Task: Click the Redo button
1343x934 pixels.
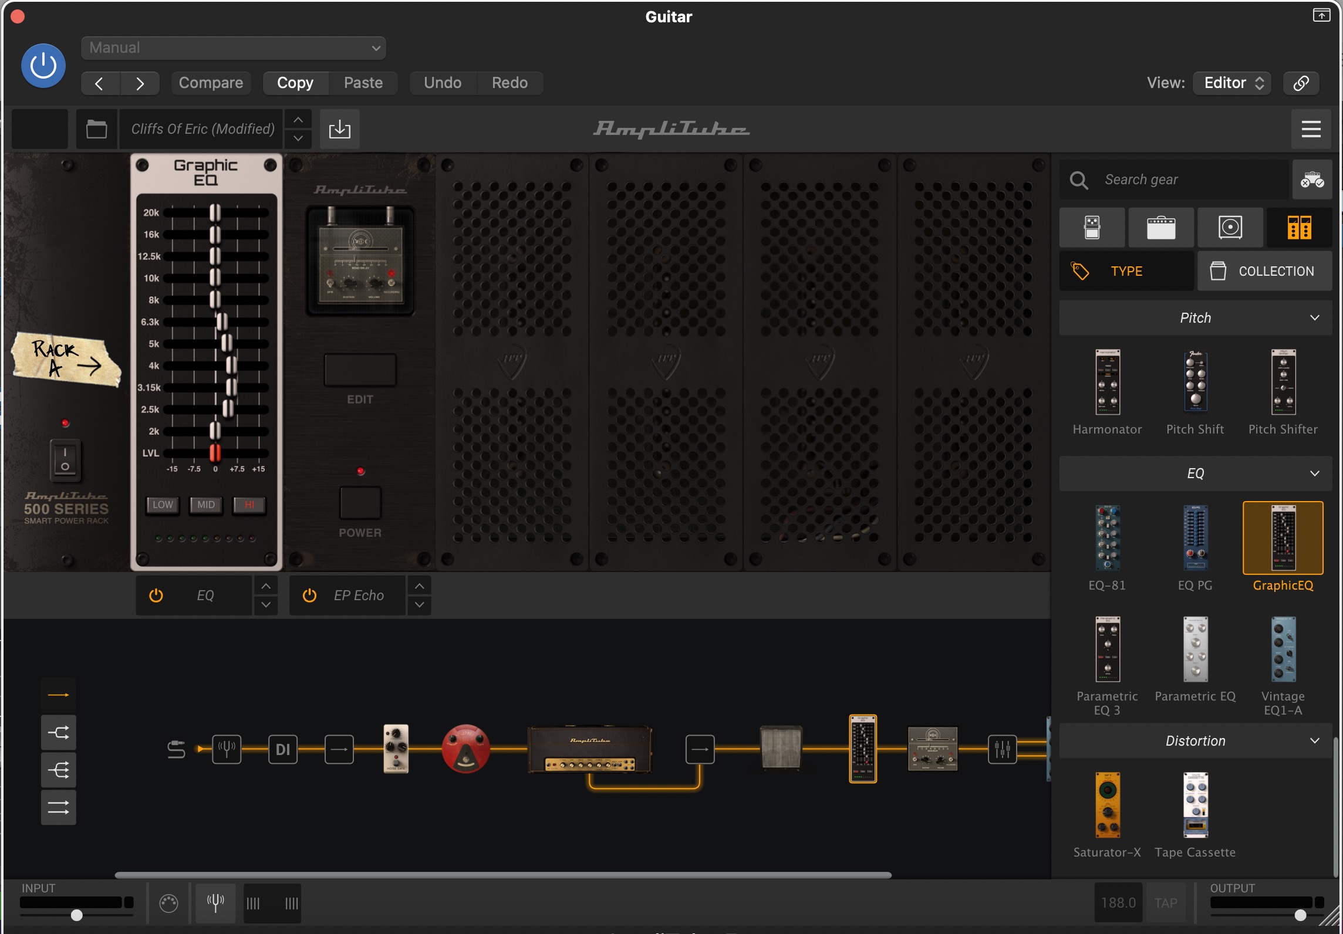Action: pyautogui.click(x=509, y=83)
